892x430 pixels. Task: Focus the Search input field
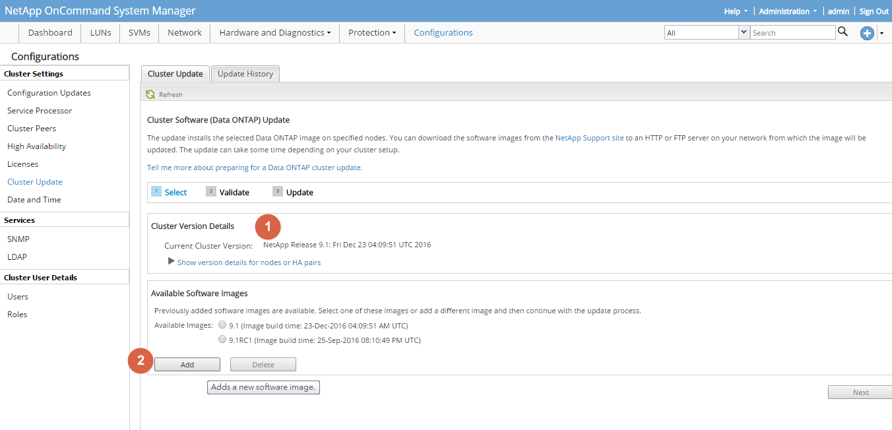click(792, 32)
